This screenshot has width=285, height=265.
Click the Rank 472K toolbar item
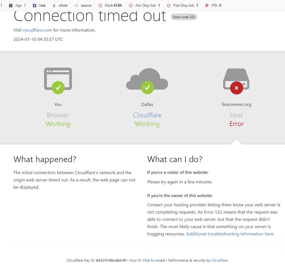[110, 6]
